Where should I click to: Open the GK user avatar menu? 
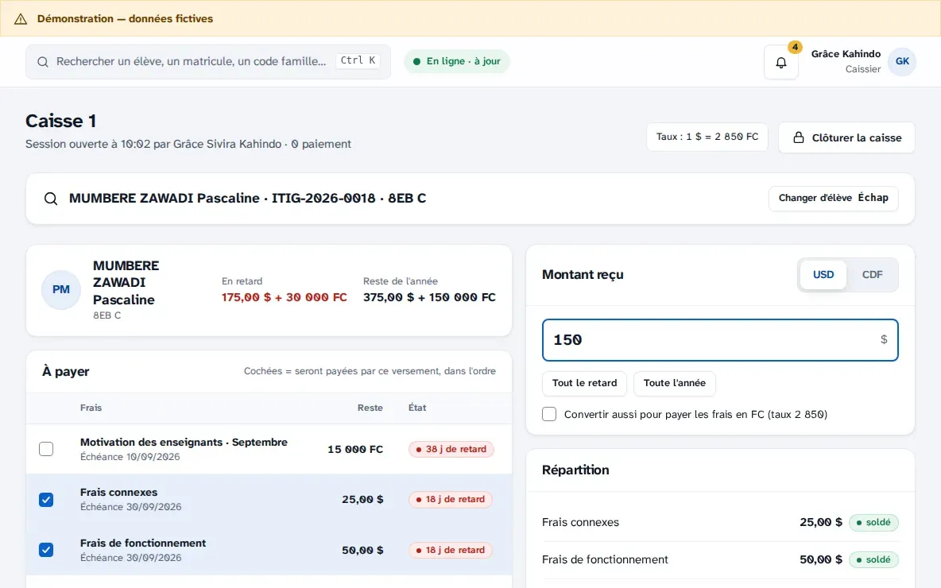[902, 61]
